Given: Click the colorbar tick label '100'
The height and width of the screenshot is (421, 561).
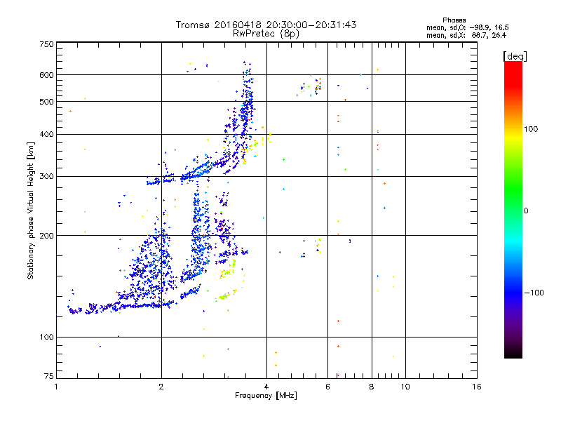Looking at the screenshot, I should [531, 129].
